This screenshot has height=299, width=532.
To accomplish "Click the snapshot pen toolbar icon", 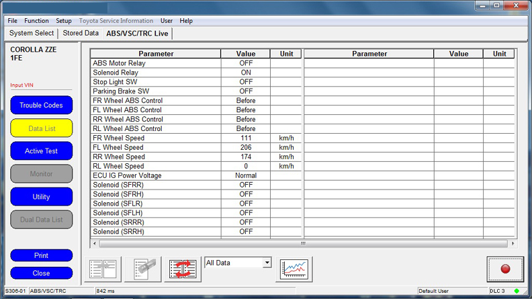I will pyautogui.click(x=143, y=269).
